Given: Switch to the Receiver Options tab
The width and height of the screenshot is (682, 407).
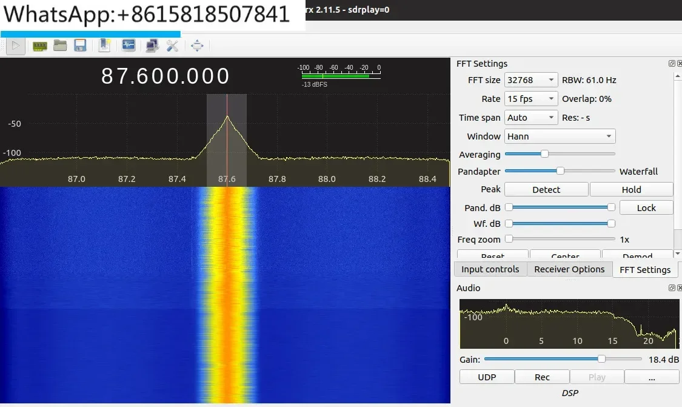Looking at the screenshot, I should (569, 269).
